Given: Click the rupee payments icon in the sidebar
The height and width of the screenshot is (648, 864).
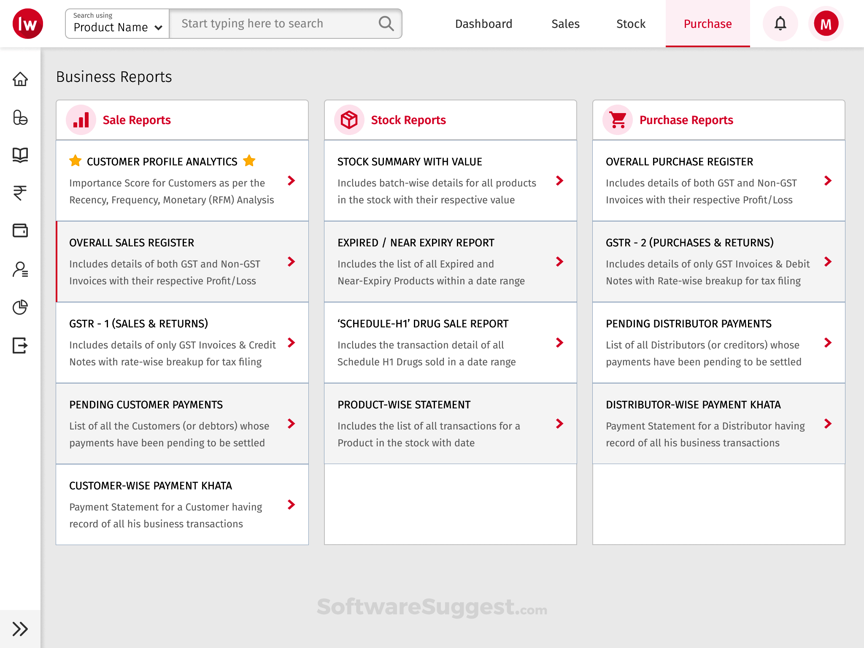Looking at the screenshot, I should coord(20,192).
